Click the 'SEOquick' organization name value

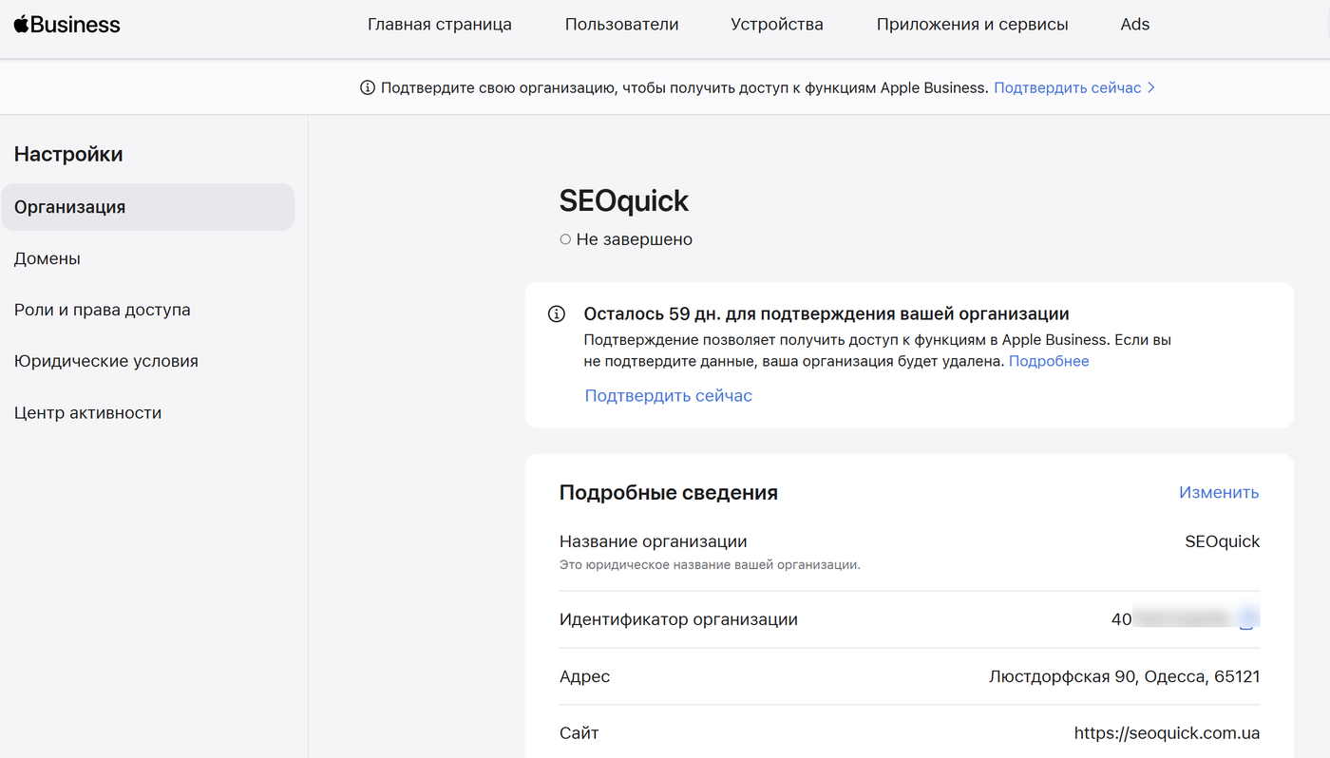1223,541
